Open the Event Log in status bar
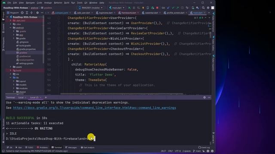 (x=204, y=148)
